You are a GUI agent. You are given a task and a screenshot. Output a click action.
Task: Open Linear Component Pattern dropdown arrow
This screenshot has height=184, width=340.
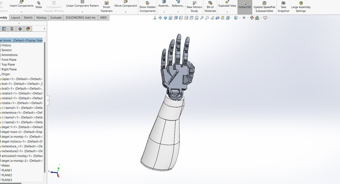coord(83,12)
